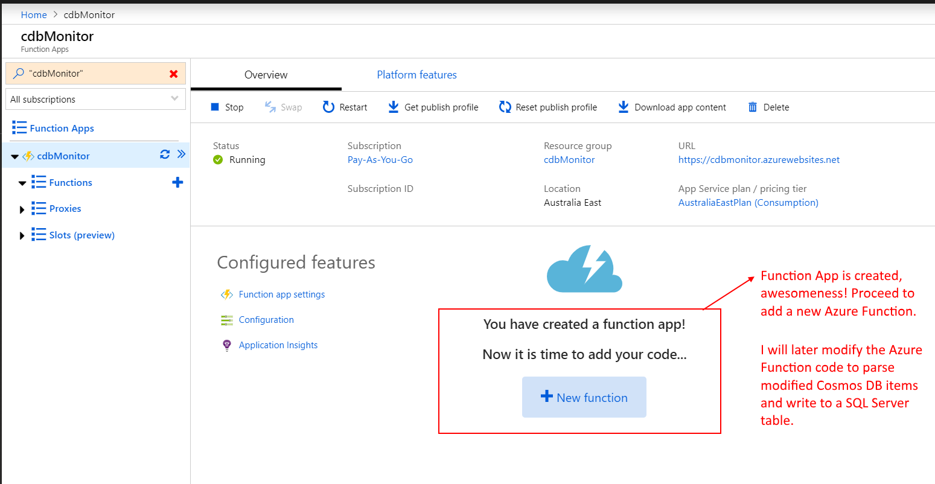Collapse sidebar with double chevron icon
The height and width of the screenshot is (484, 935).
(181, 154)
